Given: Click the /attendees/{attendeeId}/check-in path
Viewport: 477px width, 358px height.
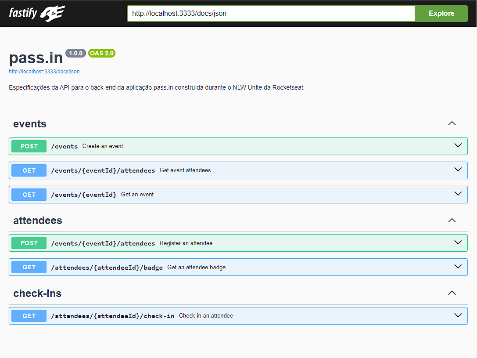Looking at the screenshot, I should [112, 316].
